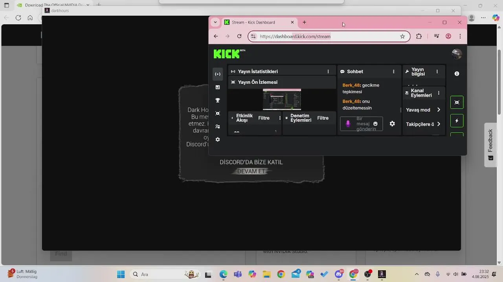503x282 pixels.
Task: Click the site info icon in address bar
Action: pos(253,36)
